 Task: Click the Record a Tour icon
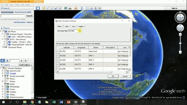point(60,8)
